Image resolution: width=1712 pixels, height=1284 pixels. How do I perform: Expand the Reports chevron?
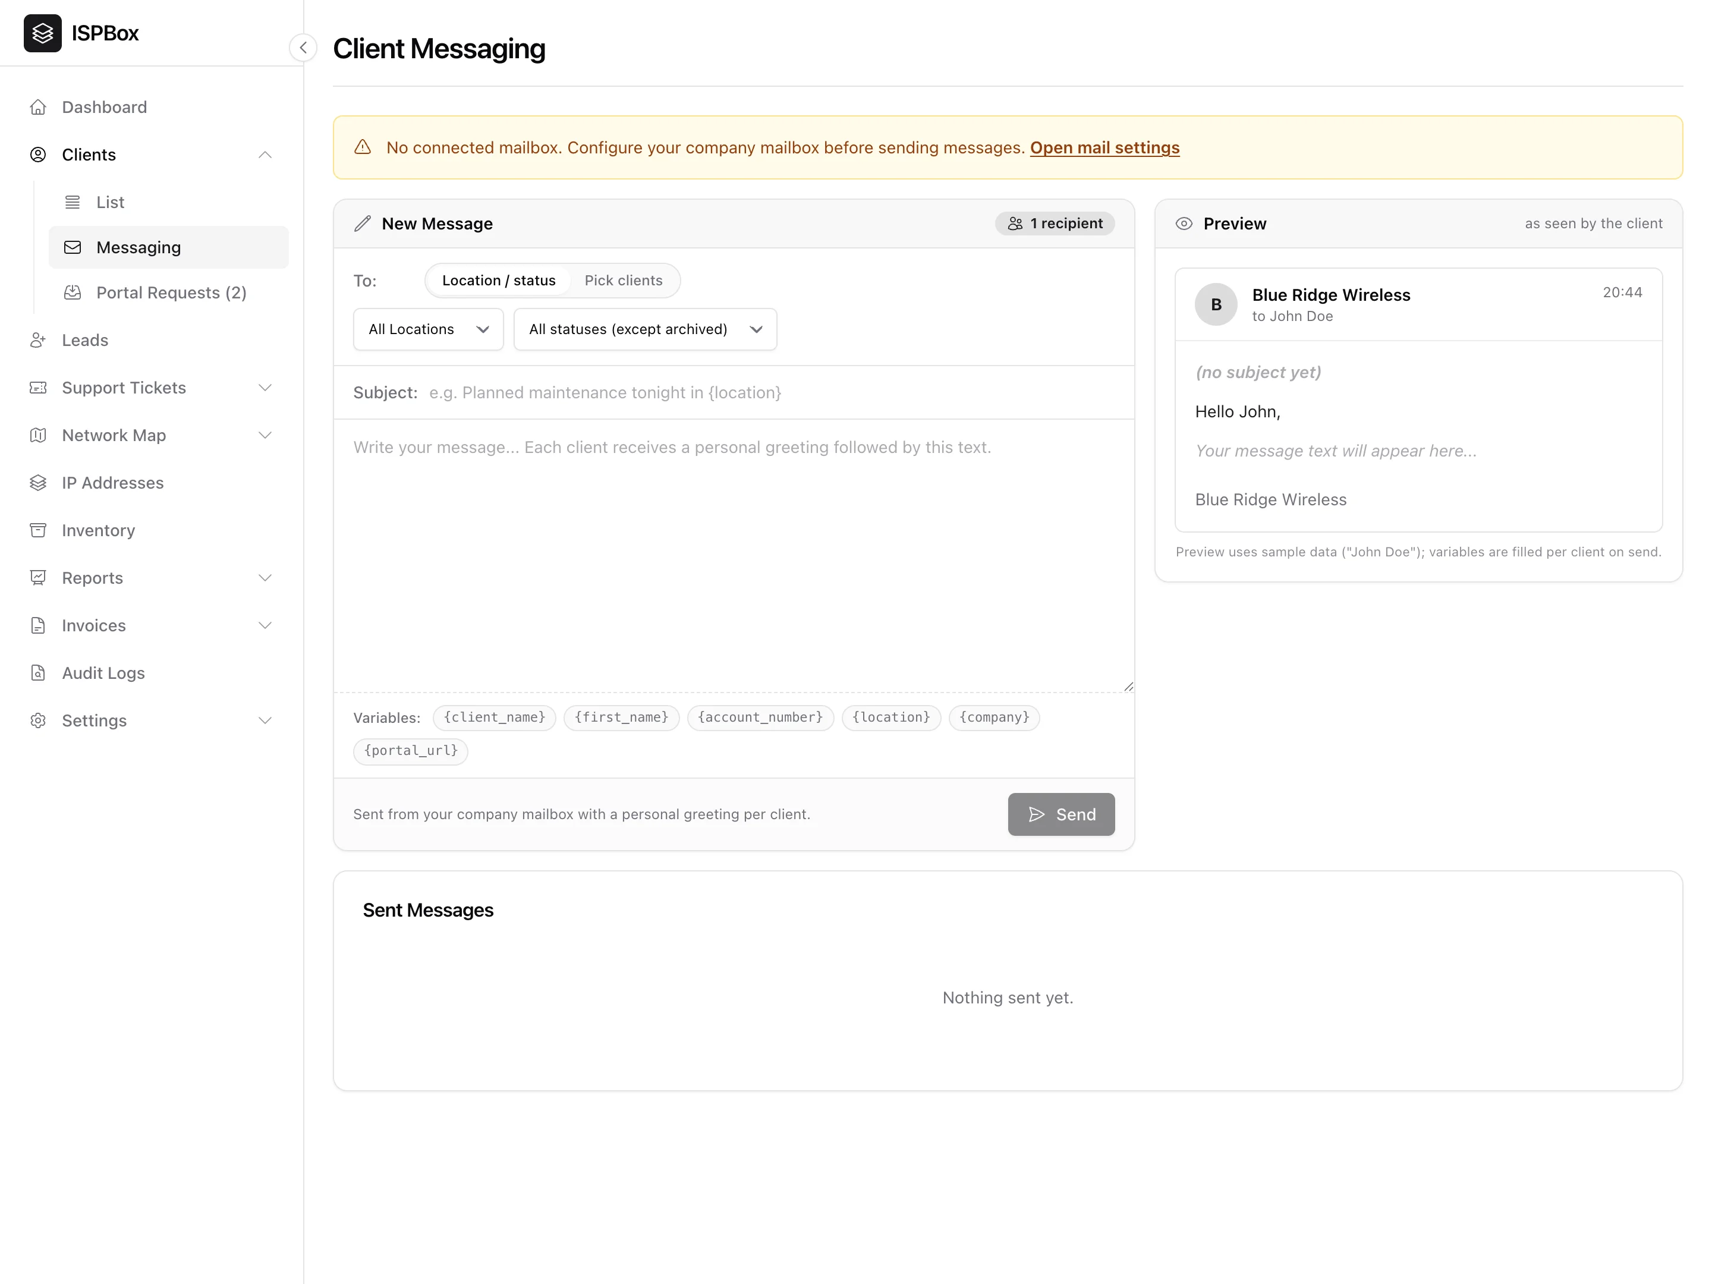coord(265,578)
